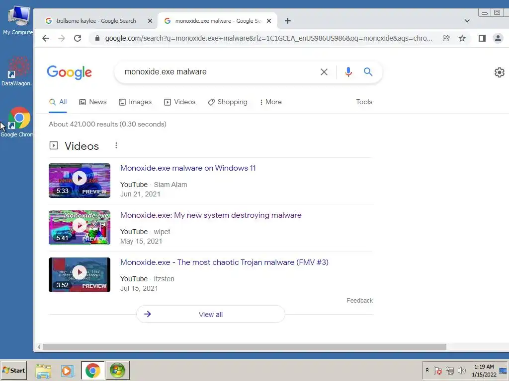Viewport: 509px width, 381px height.
Task: Play the 5:33 Siam Alam video thumbnail
Action: pyautogui.click(x=80, y=181)
